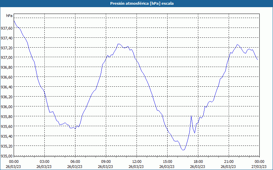Click the 935,40 y-axis label
273x170 pixels.
[x=6, y=136]
